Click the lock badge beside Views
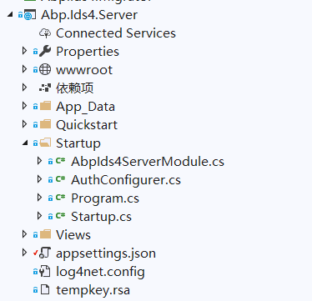The image size is (312, 301). 35,235
